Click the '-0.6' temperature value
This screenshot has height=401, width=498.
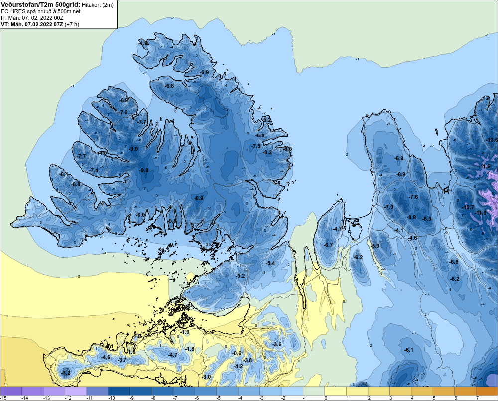click(237, 353)
